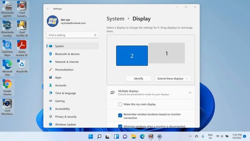This screenshot has height=141, width=250.
Task: Check Make this my main display
Action: [120, 104]
